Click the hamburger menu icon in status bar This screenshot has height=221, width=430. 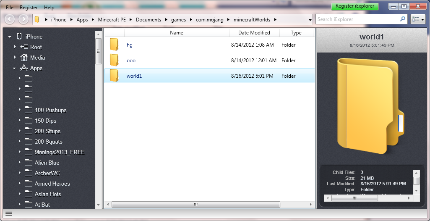click(x=9, y=213)
